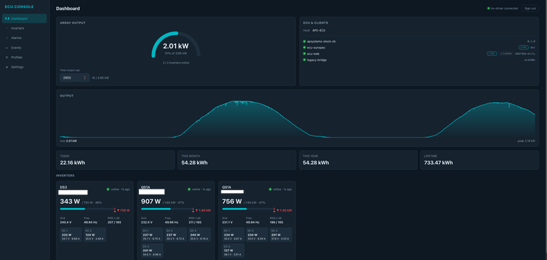The width and height of the screenshot is (547, 260).
Task: Click green status dot beside ecu-web
Action: pos(304,54)
